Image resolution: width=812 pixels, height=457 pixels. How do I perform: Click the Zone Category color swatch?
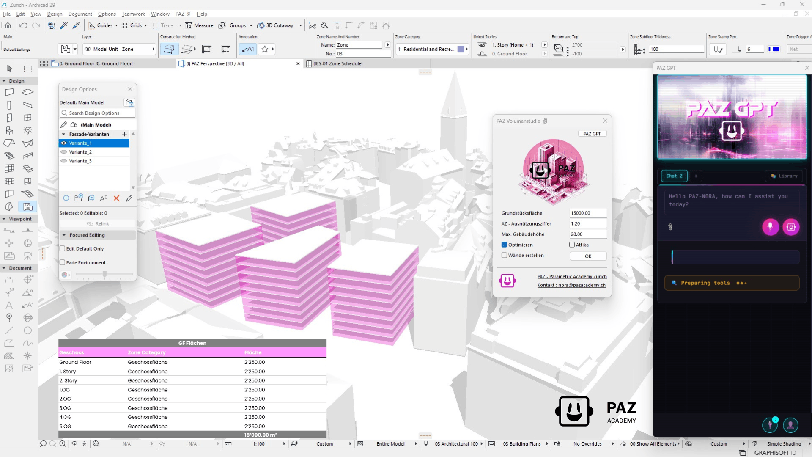461,49
